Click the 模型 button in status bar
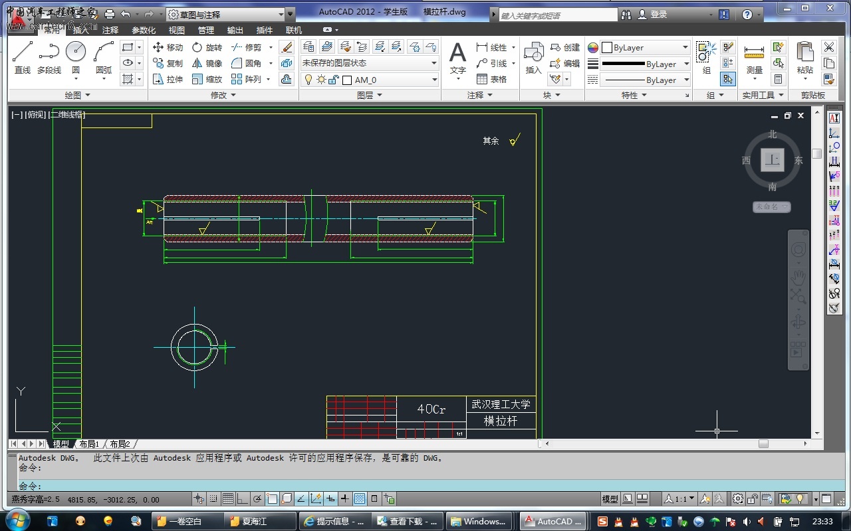This screenshot has height=531, width=851. (610, 499)
